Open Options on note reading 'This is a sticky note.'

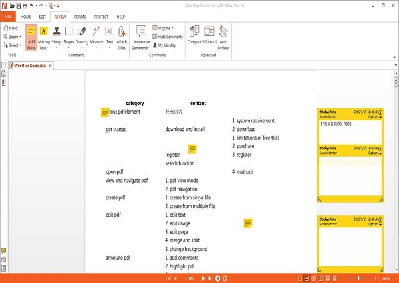375,117
